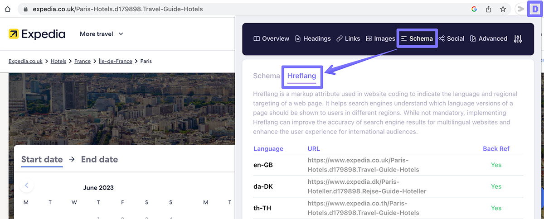Open the Detailed SEO extension icon
The width and height of the screenshot is (544, 219).
tap(534, 9)
